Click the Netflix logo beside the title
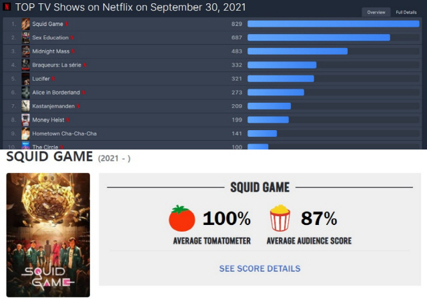The width and height of the screenshot is (427, 299). (7, 7)
